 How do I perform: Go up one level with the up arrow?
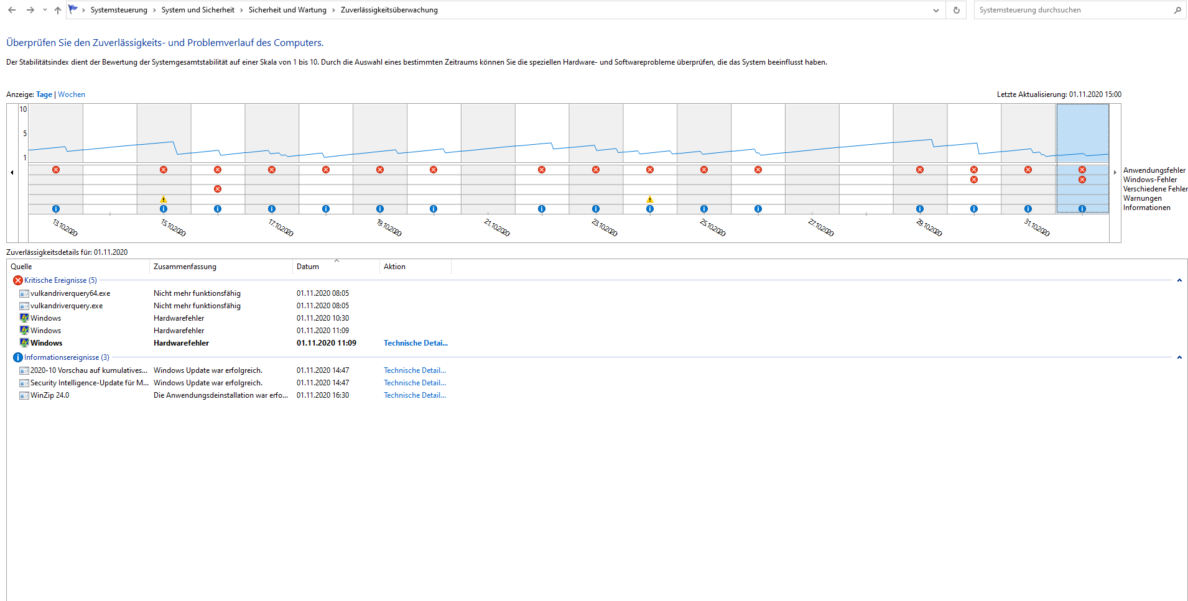click(58, 10)
